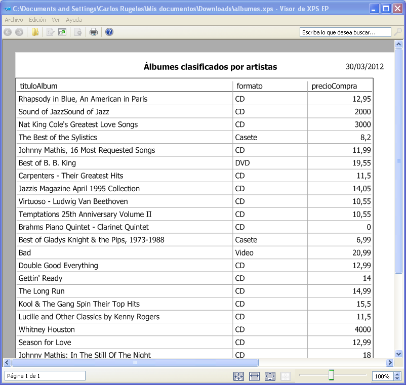Open the Ver menu
Image resolution: width=406 pixels, height=385 pixels.
[56, 20]
